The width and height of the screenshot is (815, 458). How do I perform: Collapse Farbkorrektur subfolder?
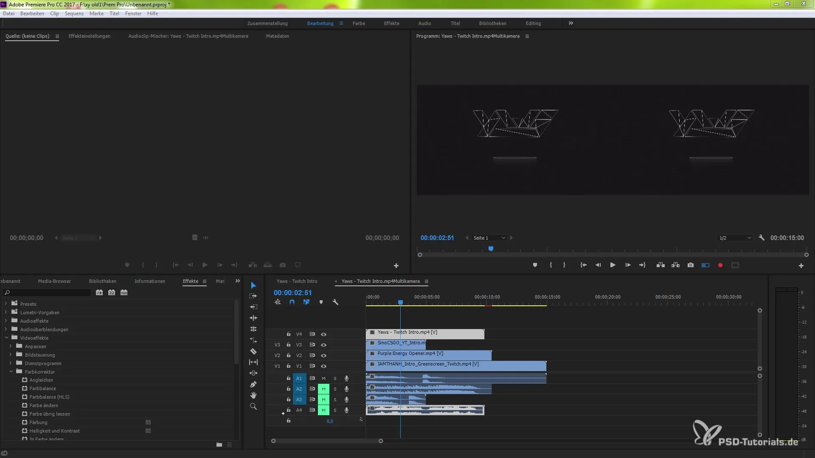point(11,371)
